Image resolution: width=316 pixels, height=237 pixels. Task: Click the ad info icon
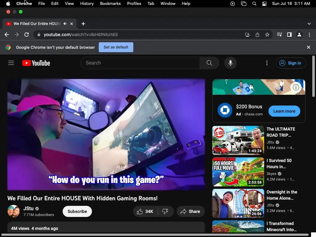[x=296, y=87]
